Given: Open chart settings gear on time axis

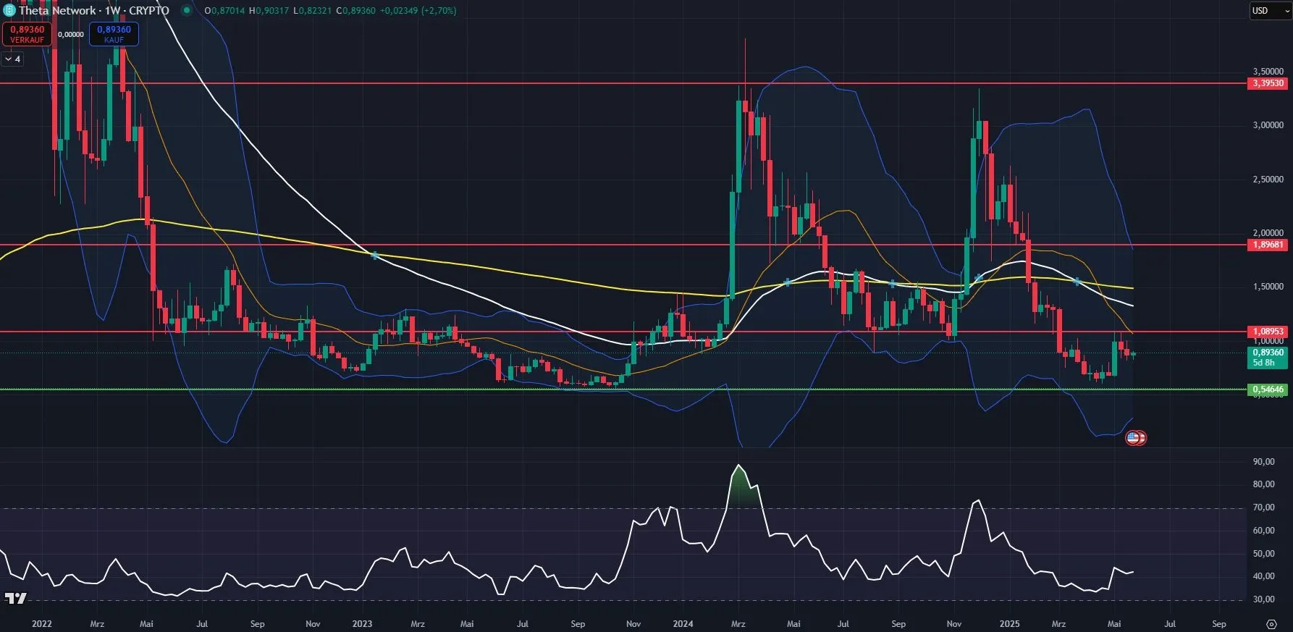Looking at the screenshot, I should [x=1271, y=623].
